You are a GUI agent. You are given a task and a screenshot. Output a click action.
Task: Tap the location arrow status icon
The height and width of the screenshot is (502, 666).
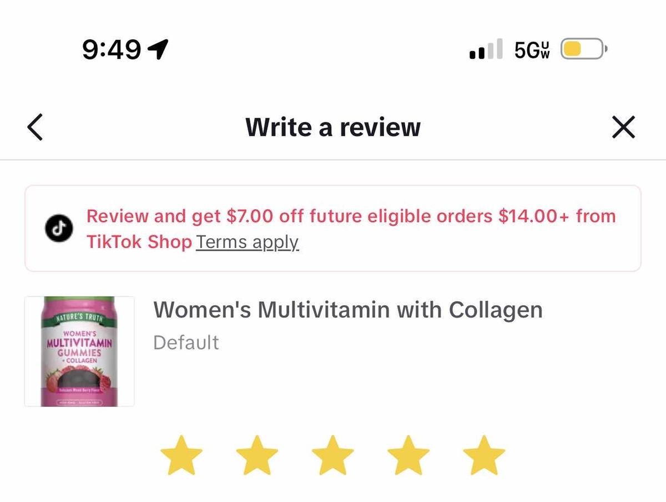pyautogui.click(x=158, y=49)
